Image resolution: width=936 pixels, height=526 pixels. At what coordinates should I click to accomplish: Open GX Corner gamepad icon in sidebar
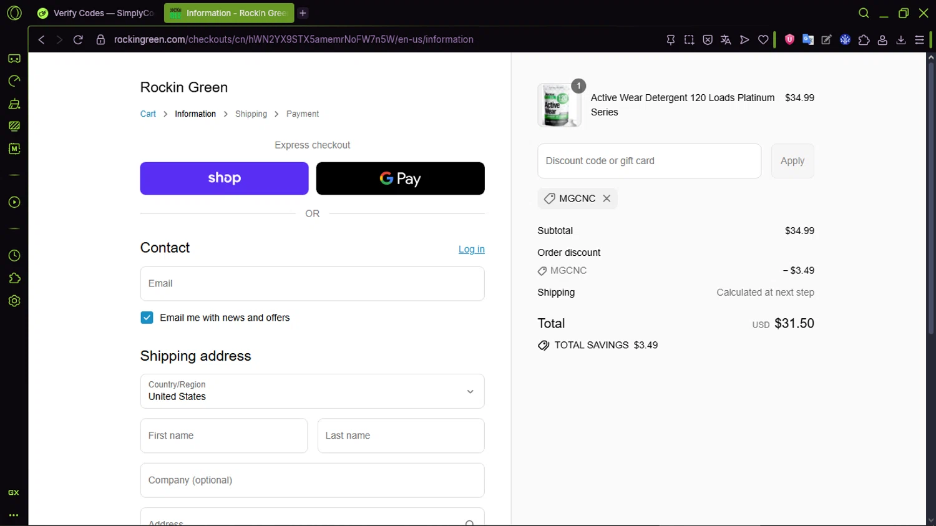click(x=14, y=59)
